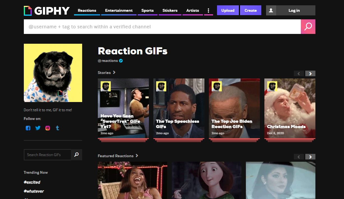Click the Dec 8, 2020 date text
The width and height of the screenshot is (344, 199).
point(276,133)
